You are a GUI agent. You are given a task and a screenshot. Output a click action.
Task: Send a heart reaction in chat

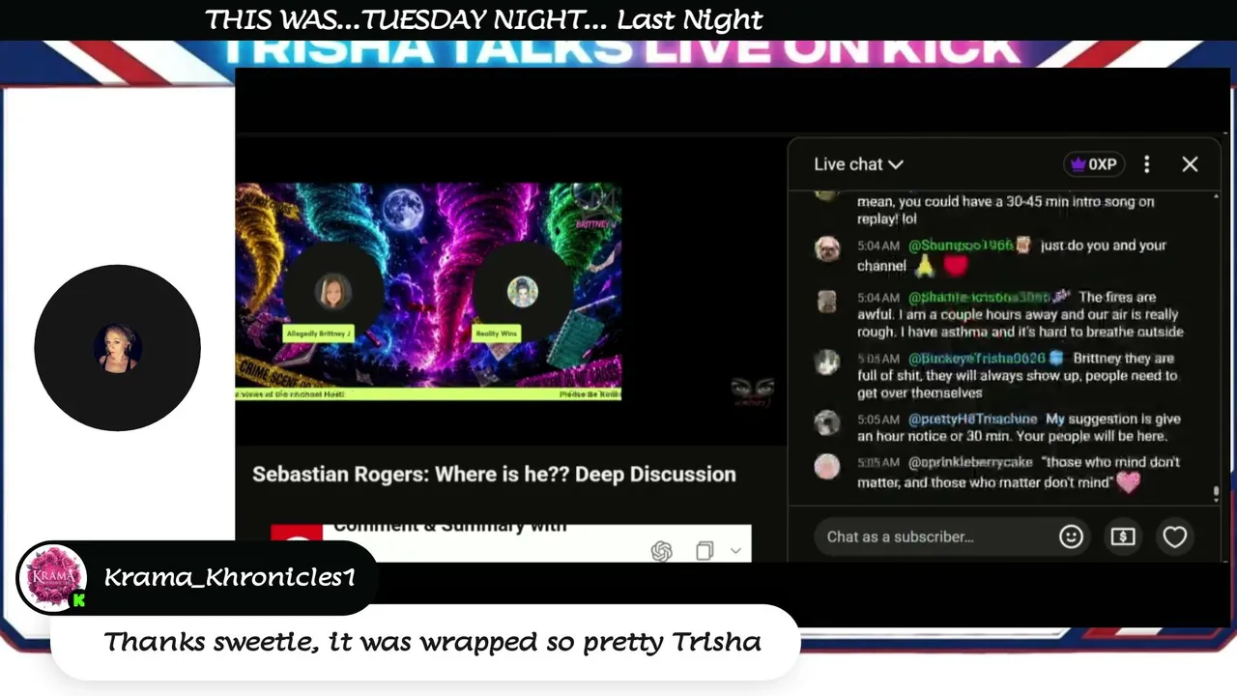click(x=1174, y=536)
